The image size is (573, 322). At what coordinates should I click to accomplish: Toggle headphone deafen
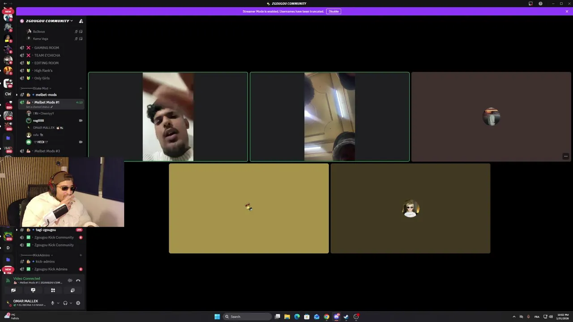tap(65, 303)
